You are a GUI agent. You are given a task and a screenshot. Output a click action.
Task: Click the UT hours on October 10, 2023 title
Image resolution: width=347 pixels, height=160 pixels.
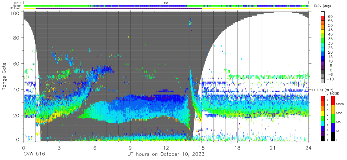166,154
